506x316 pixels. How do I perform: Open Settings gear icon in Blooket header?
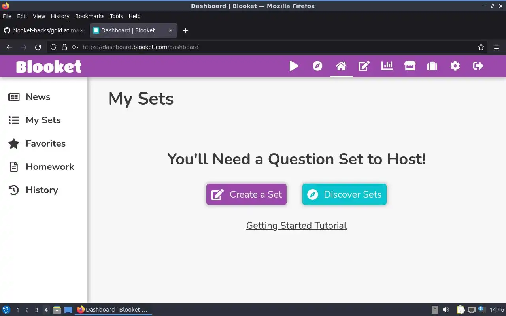[x=455, y=66]
